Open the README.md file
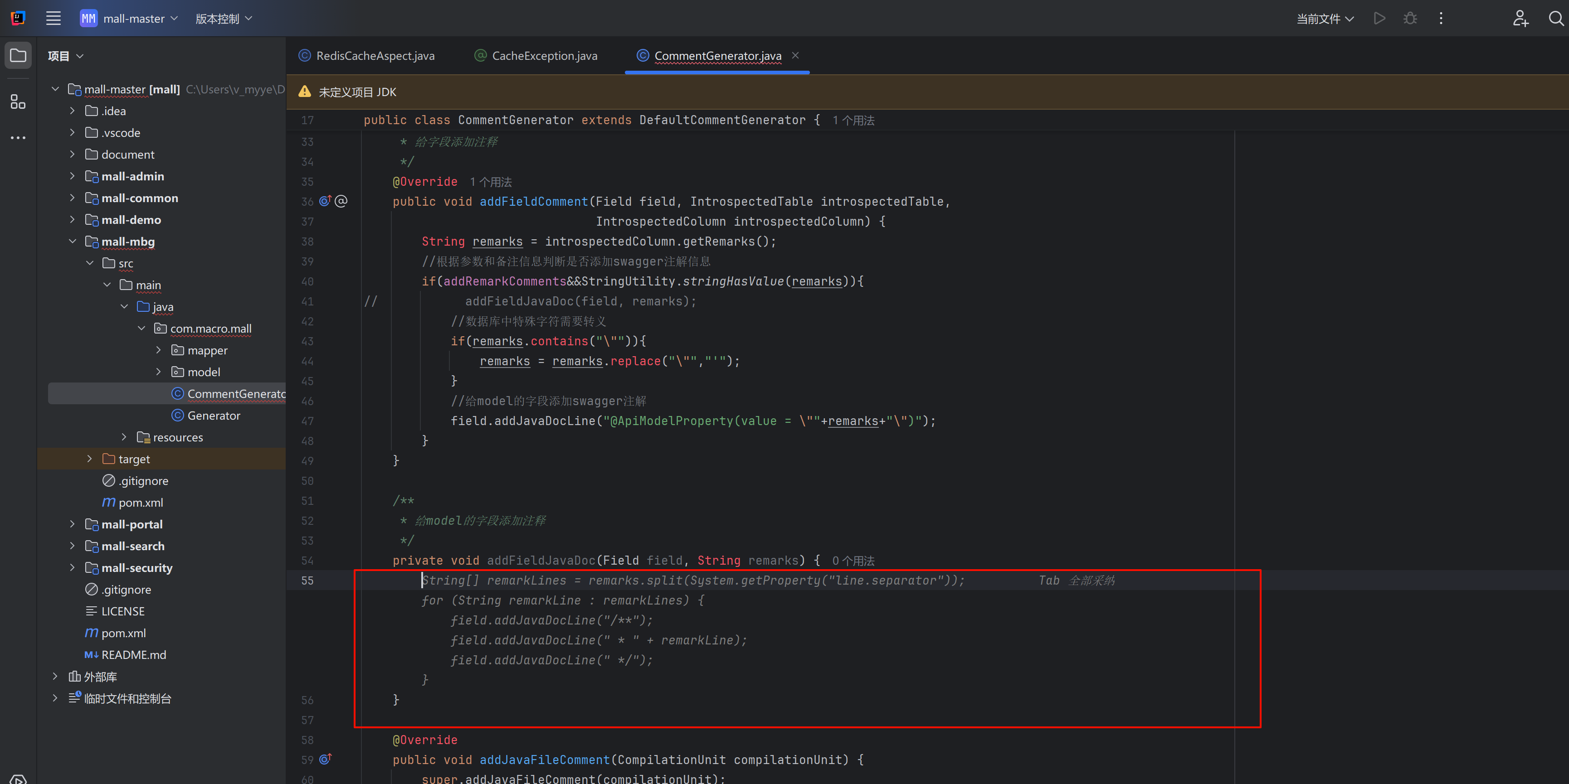This screenshot has height=784, width=1569. (133, 655)
